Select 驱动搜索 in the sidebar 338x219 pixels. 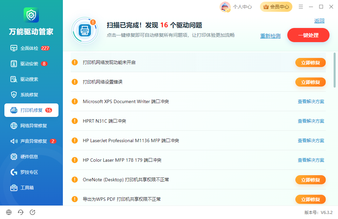[31, 79]
